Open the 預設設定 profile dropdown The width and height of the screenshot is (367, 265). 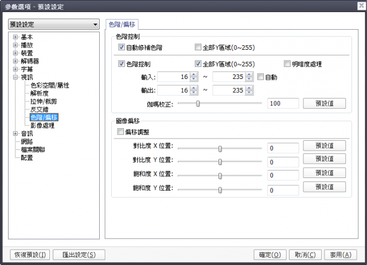point(54,24)
